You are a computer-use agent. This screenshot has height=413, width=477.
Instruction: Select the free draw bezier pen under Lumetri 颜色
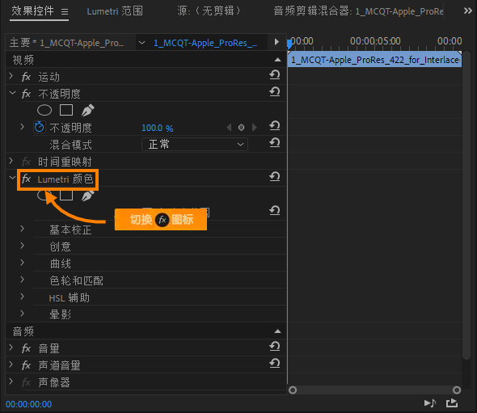(88, 196)
